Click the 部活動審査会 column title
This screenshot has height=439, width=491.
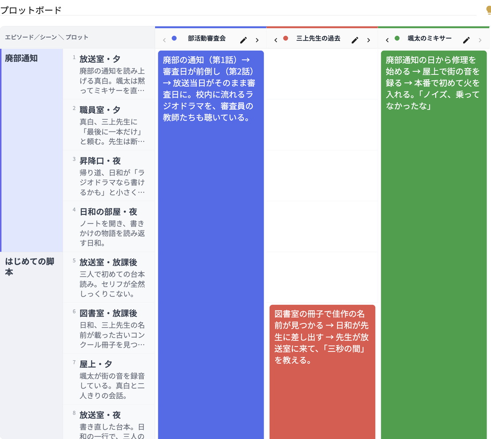207,38
